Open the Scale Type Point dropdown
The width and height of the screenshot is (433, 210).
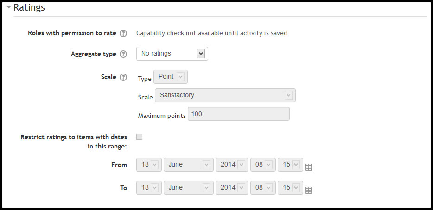click(x=171, y=77)
